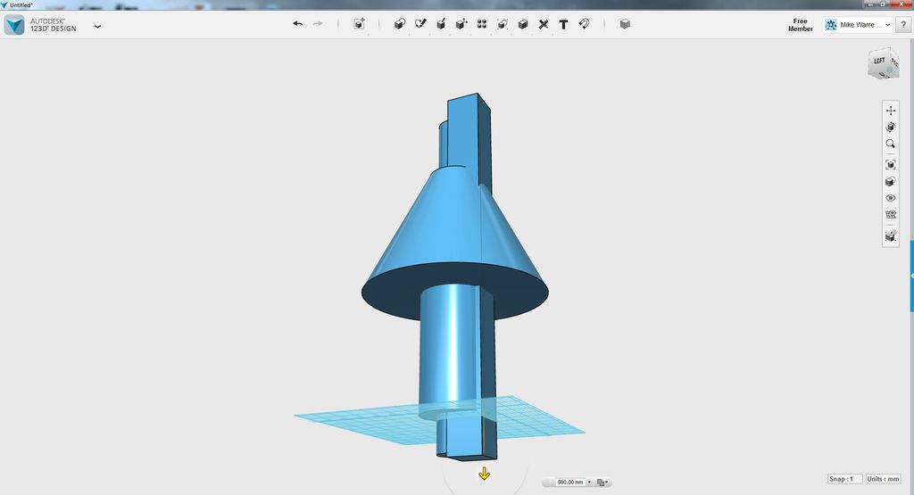Click the Pan tool in navigation bar
The height and width of the screenshot is (495, 914).
click(891, 110)
